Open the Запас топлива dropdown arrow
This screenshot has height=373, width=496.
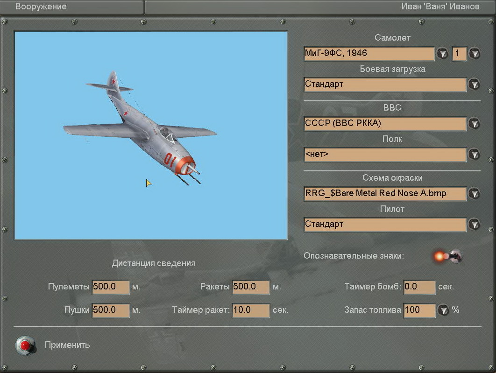coord(443,310)
